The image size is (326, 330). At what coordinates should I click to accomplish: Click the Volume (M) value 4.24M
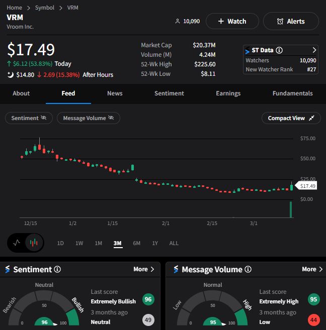coord(207,55)
